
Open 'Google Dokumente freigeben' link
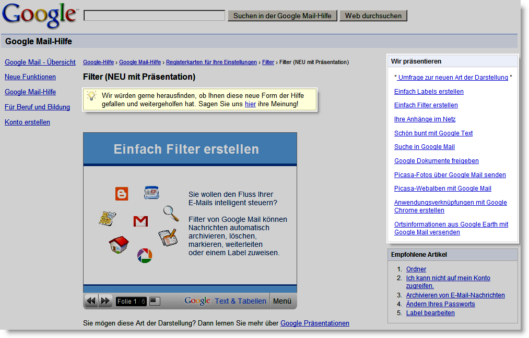[x=437, y=161]
